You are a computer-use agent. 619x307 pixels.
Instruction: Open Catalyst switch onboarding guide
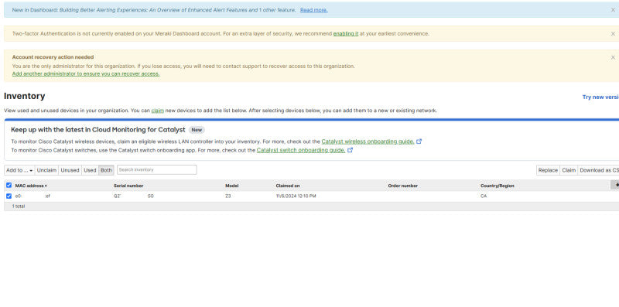pyautogui.click(x=301, y=150)
